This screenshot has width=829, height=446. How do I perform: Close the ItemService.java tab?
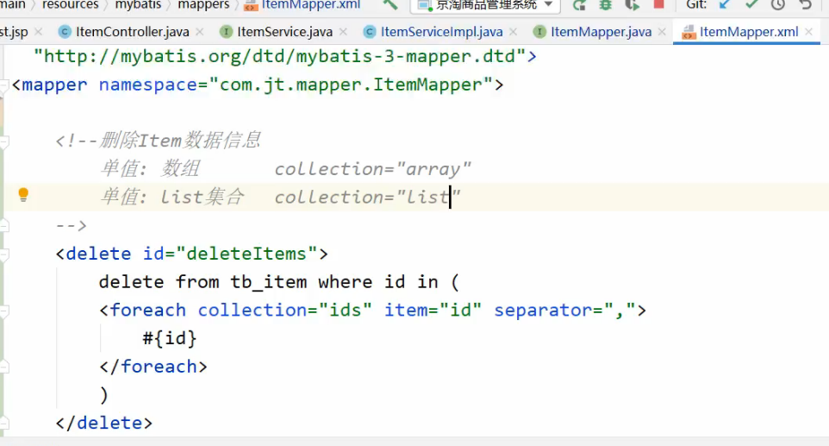(343, 32)
